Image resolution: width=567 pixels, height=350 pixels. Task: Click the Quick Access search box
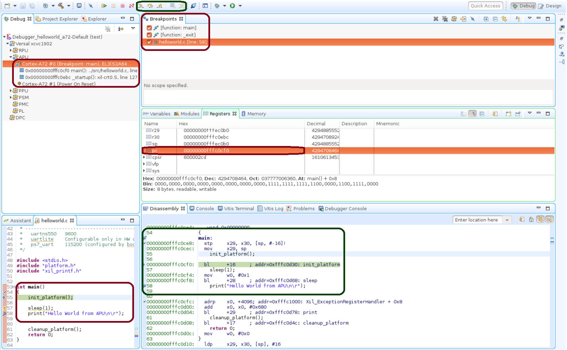485,6
